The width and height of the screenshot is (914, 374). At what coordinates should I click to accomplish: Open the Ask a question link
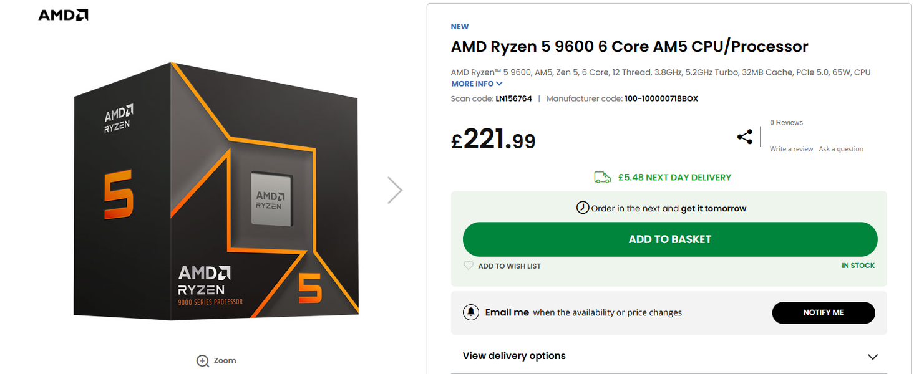pyautogui.click(x=841, y=149)
